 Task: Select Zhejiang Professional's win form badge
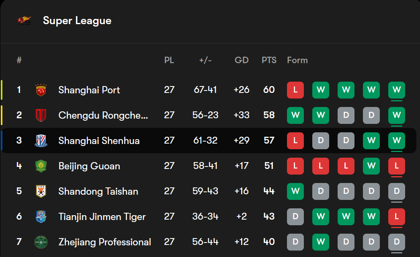tap(321, 242)
